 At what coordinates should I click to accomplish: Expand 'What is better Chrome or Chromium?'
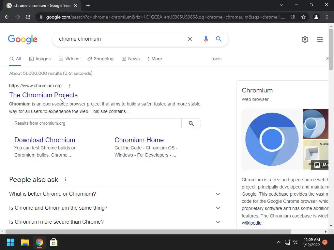tap(115, 194)
